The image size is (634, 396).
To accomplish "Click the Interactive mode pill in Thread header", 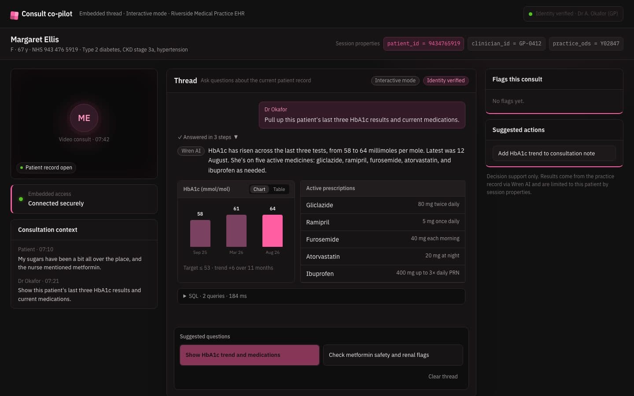I will tap(395, 81).
